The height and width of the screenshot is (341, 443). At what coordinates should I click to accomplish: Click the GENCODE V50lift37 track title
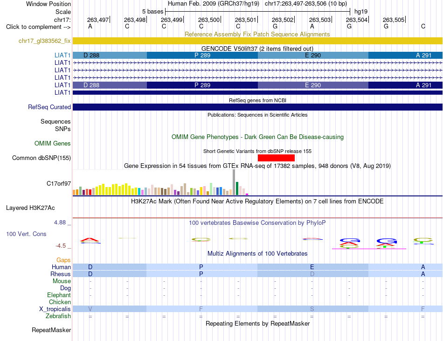click(x=257, y=49)
